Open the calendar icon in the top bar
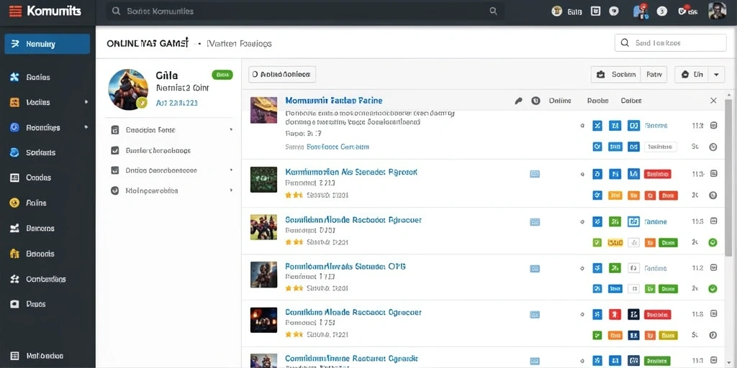The width and height of the screenshot is (737, 368). click(595, 11)
